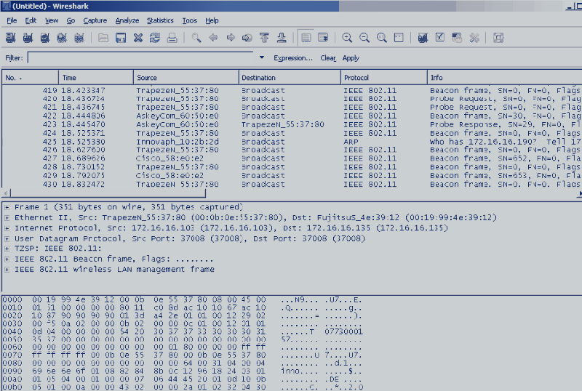Image resolution: width=582 pixels, height=391 pixels.
Task: Apply the display filter
Action: point(351,58)
